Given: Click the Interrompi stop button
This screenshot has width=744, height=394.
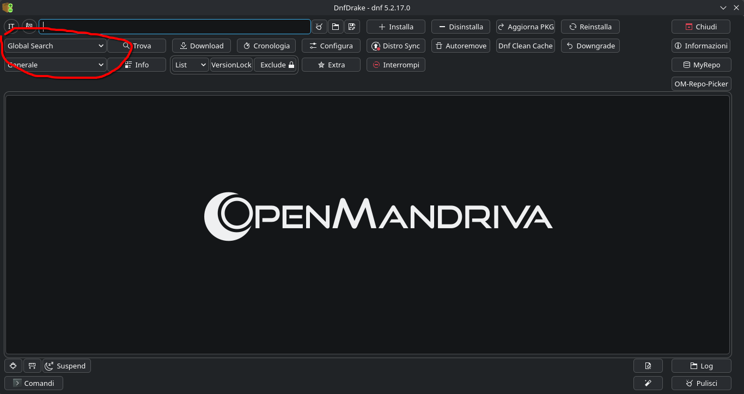Looking at the screenshot, I should click(395, 65).
